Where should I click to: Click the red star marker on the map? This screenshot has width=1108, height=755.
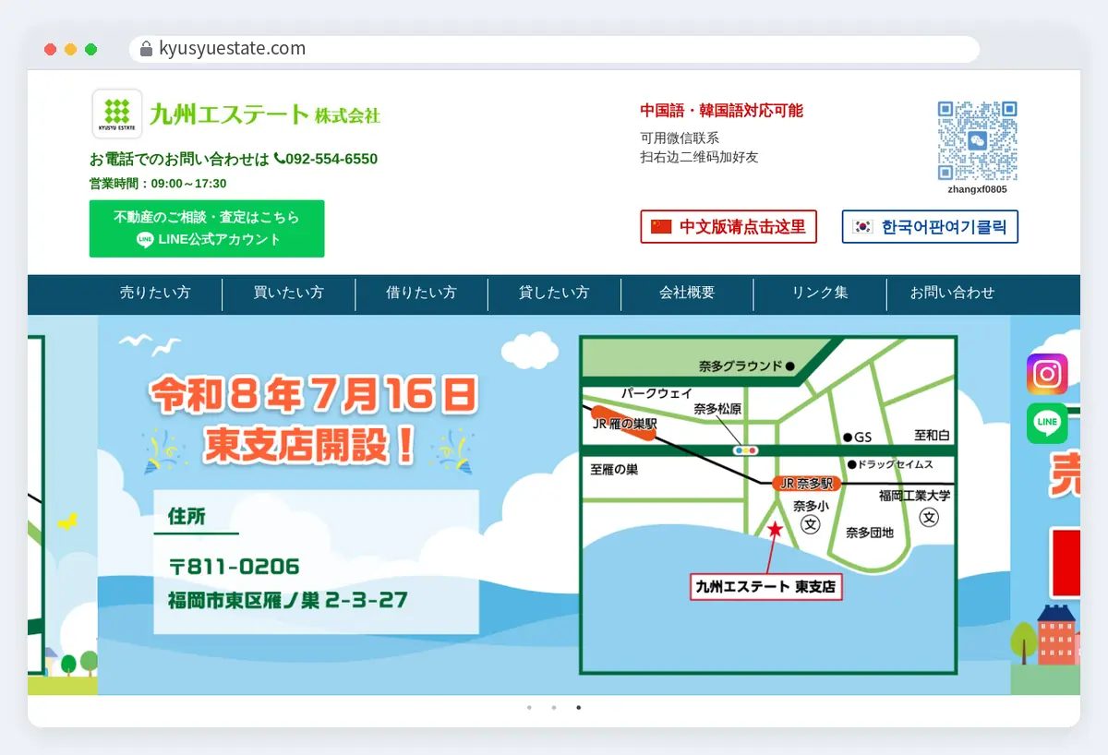pos(776,529)
